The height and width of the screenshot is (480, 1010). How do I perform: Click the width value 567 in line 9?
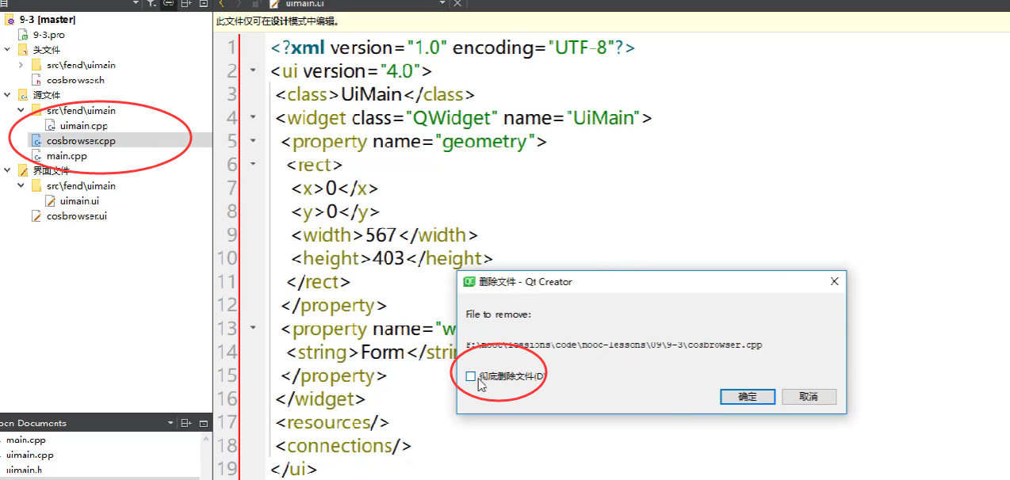pyautogui.click(x=381, y=234)
